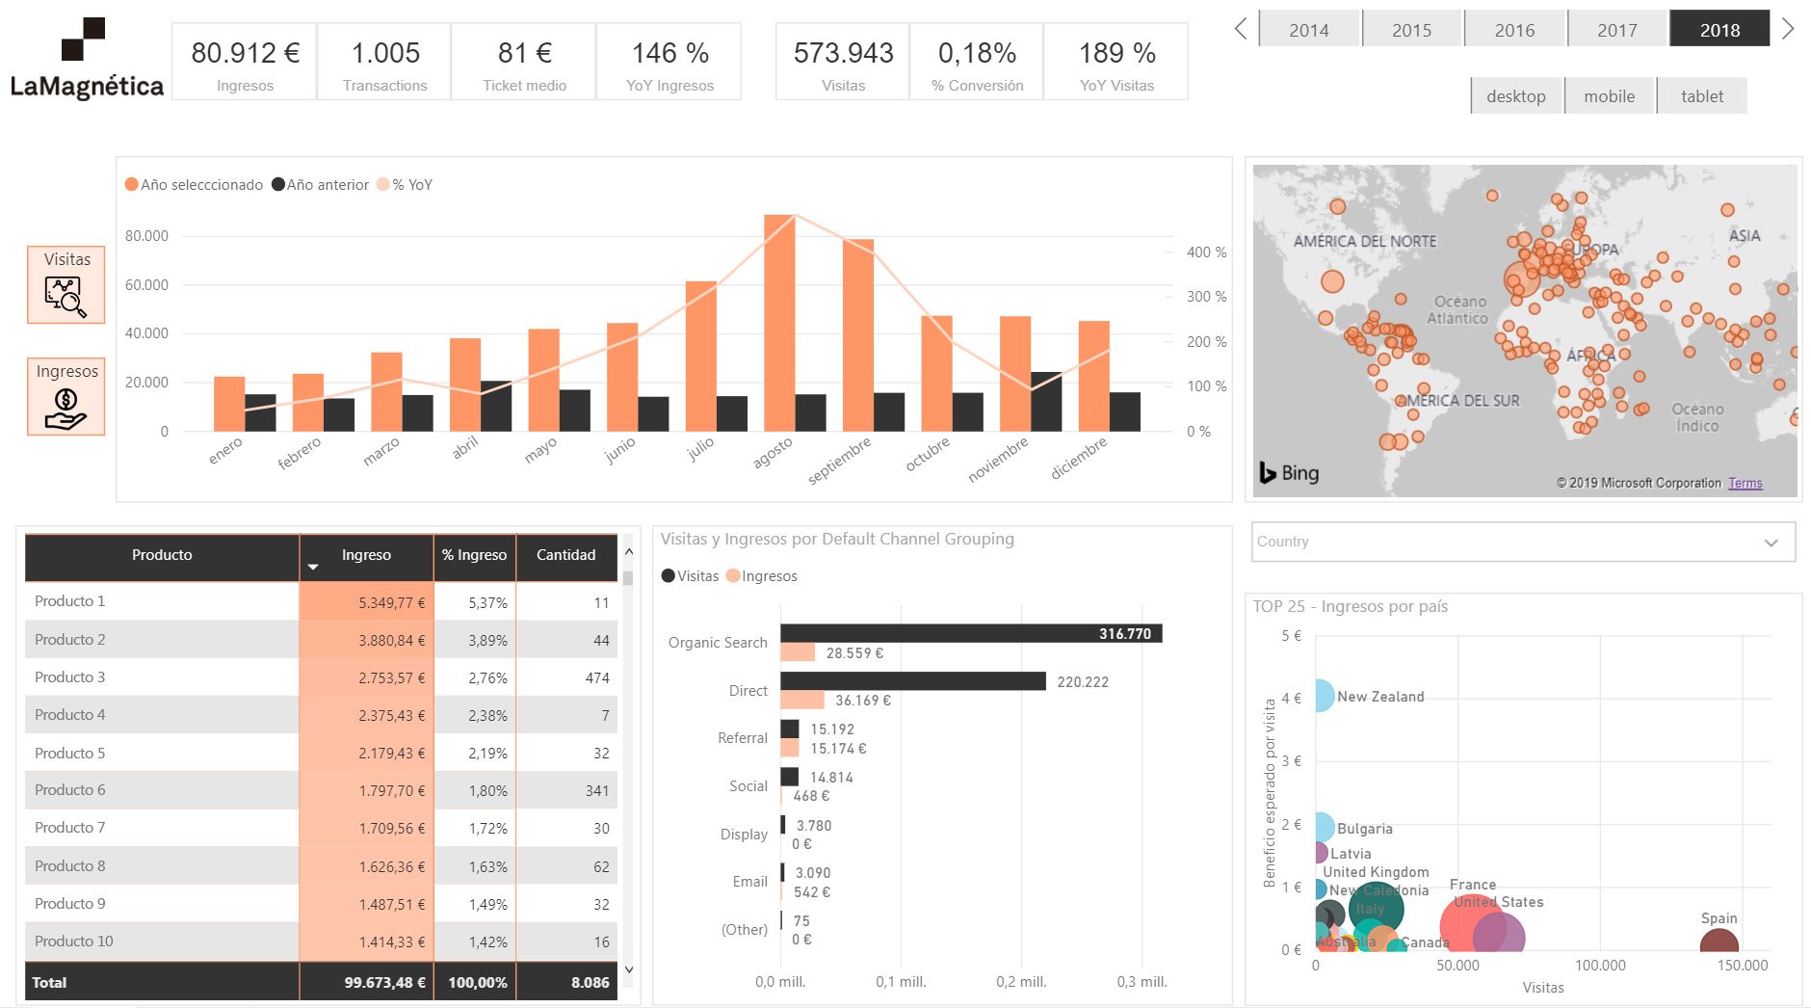Click the Ingreso column sort arrow
Viewport: 1811px width, 1008px height.
(312, 567)
